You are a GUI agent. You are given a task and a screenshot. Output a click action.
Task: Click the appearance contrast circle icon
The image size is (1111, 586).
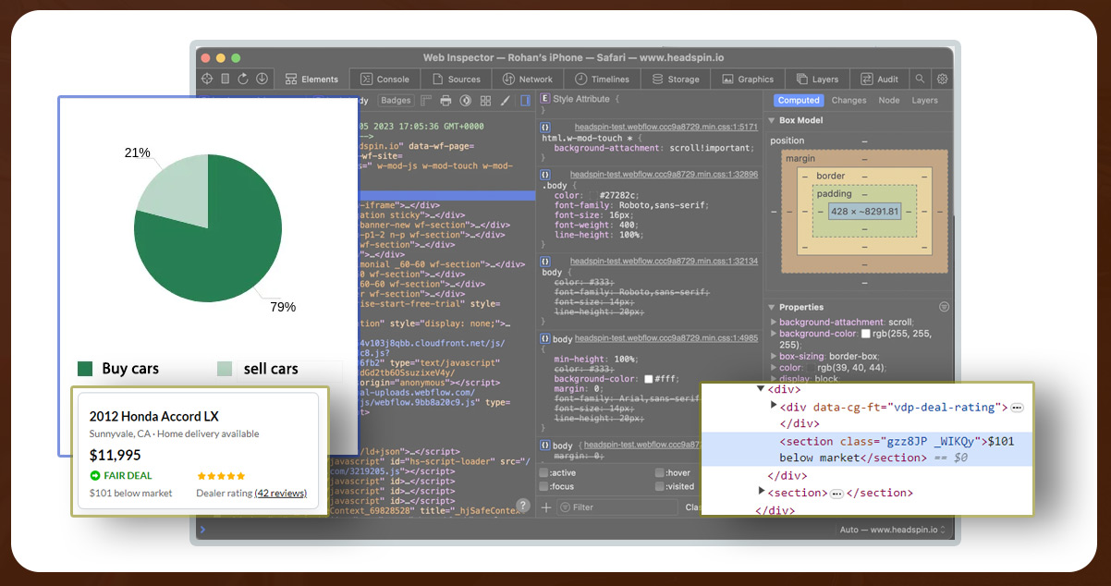click(466, 100)
